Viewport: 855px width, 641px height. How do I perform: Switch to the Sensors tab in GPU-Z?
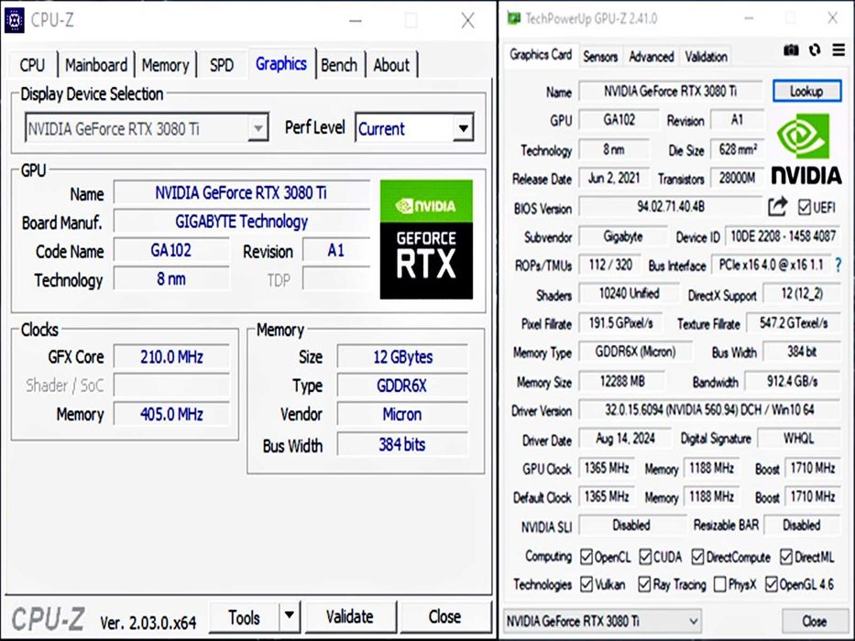click(x=600, y=56)
